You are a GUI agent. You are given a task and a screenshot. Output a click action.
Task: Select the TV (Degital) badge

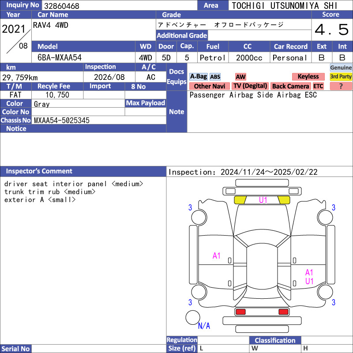click(250, 86)
